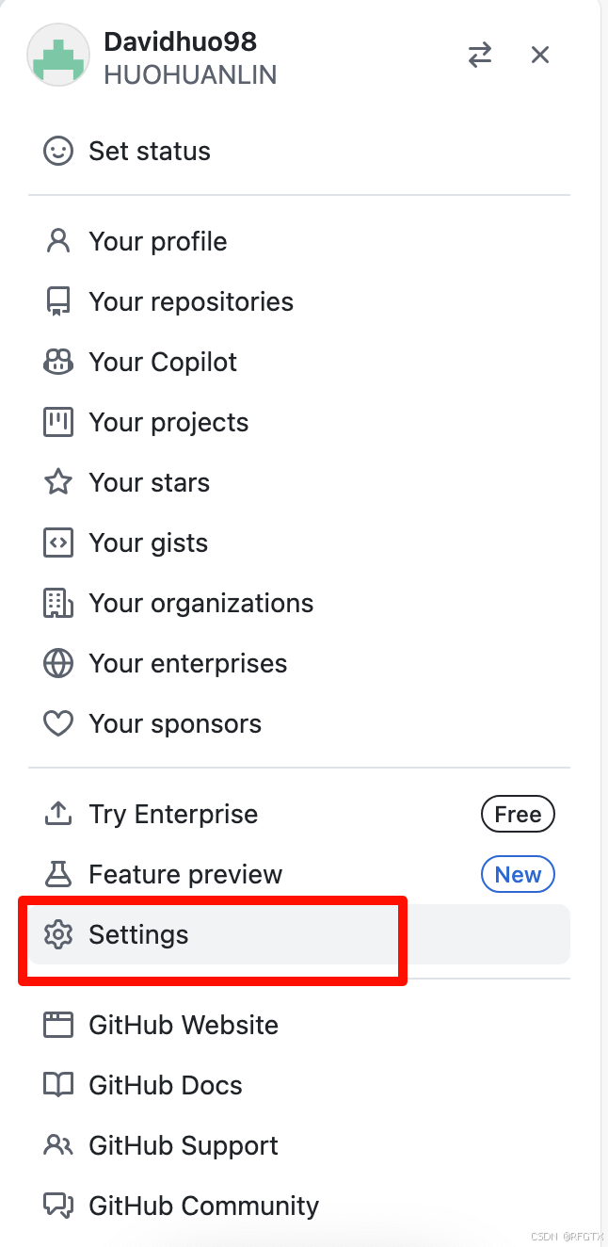This screenshot has width=608, height=1247.
Task: Open Your repositories
Action: pyautogui.click(x=190, y=302)
